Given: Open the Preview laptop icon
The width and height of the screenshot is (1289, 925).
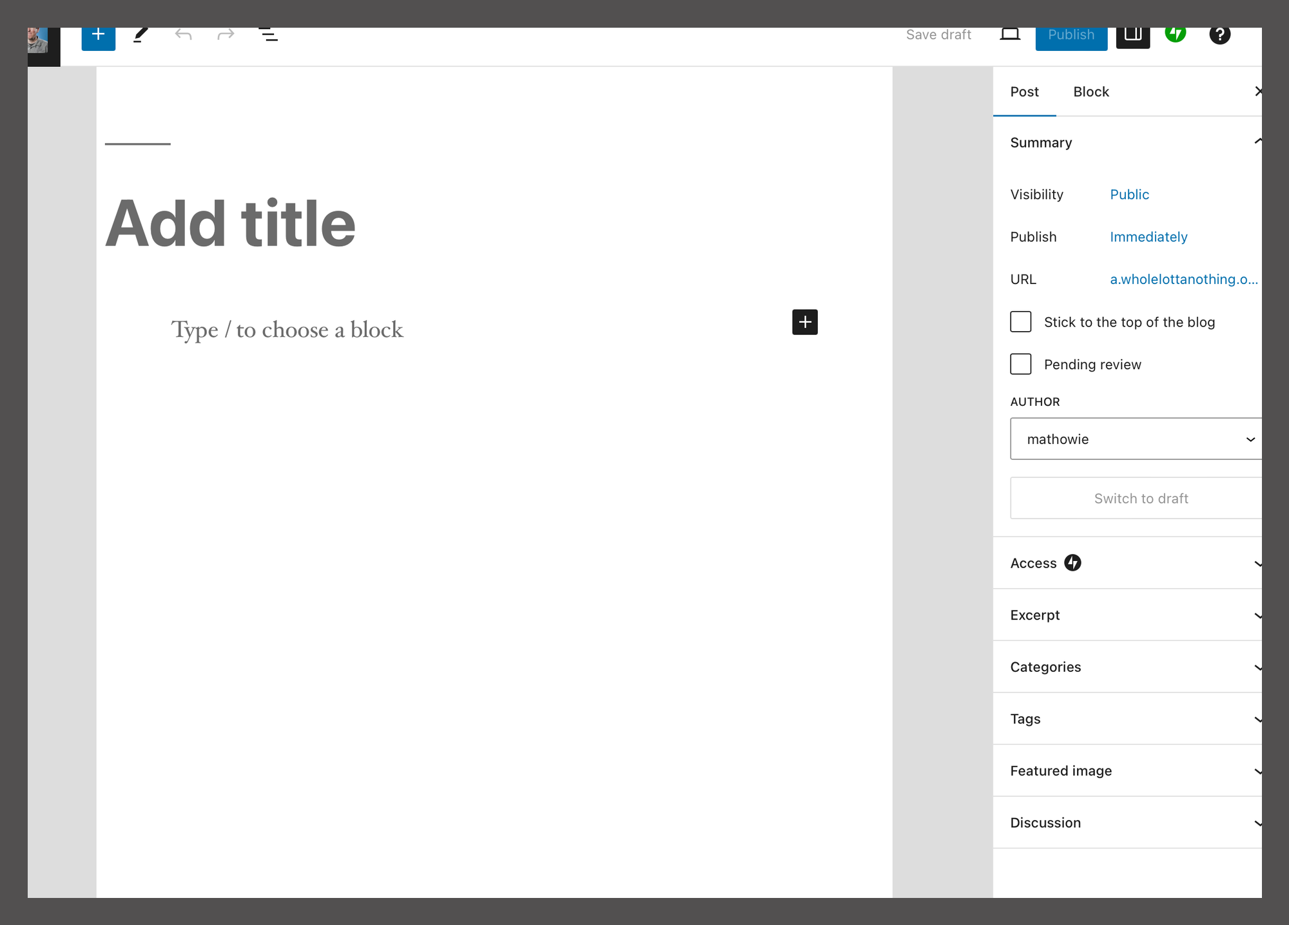Looking at the screenshot, I should [1009, 35].
